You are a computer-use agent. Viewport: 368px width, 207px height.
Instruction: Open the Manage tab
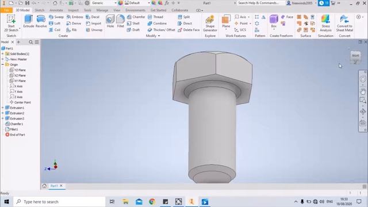[x=102, y=10]
